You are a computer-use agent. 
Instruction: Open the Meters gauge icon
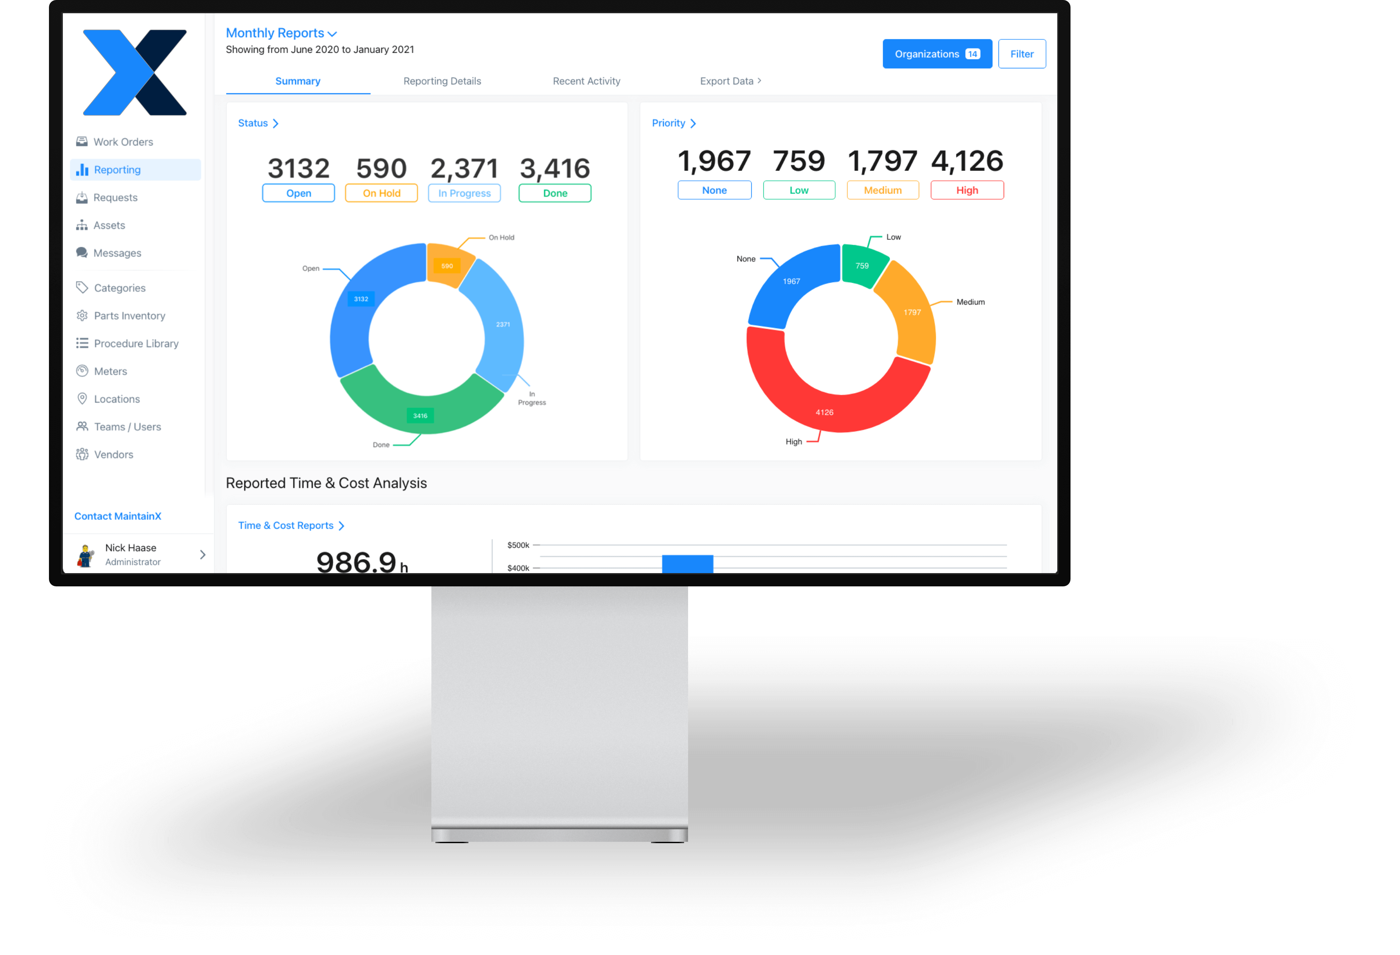pyautogui.click(x=82, y=371)
